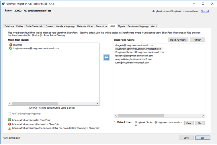The height and width of the screenshot is (145, 217).
Task: Go to the Metadata Mappings tab
Action: 65,26
